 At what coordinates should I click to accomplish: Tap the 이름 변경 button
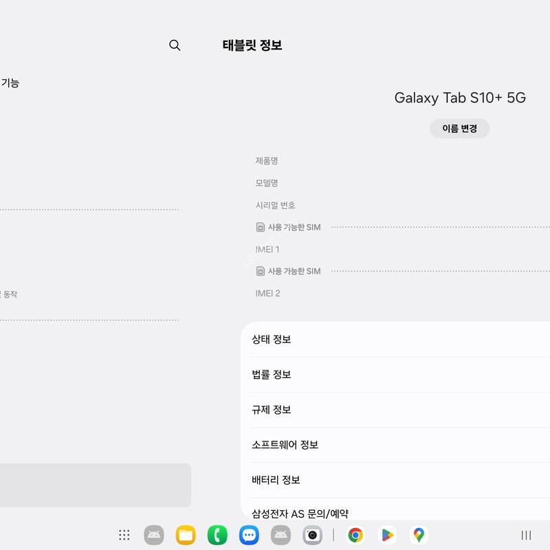(459, 129)
